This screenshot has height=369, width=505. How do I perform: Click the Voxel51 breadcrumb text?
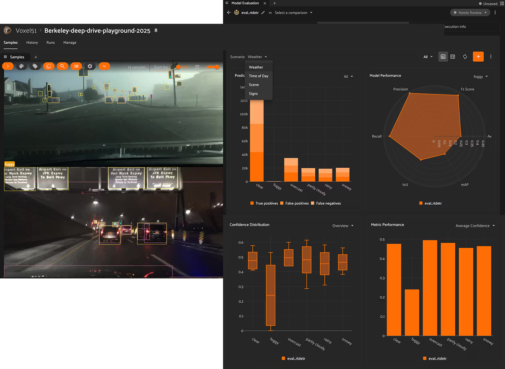(x=26, y=30)
